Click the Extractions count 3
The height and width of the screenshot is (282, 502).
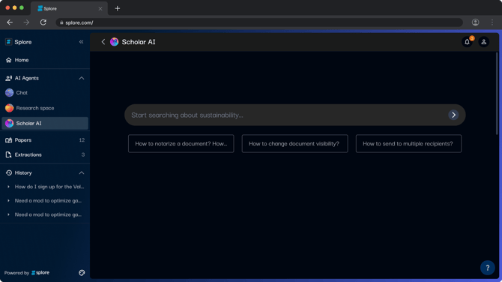pos(83,154)
